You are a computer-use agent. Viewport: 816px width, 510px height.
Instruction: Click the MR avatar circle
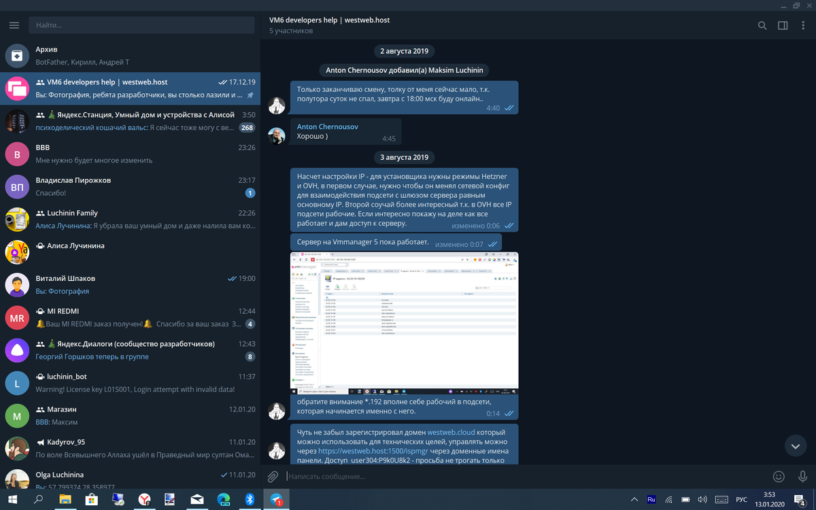tap(16, 318)
